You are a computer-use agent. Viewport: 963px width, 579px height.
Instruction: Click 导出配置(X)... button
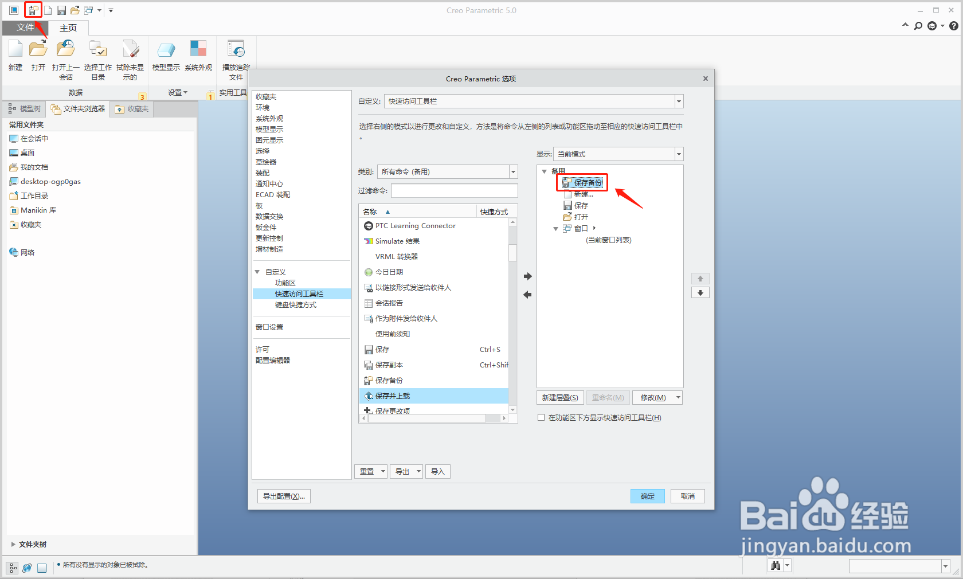coord(284,496)
